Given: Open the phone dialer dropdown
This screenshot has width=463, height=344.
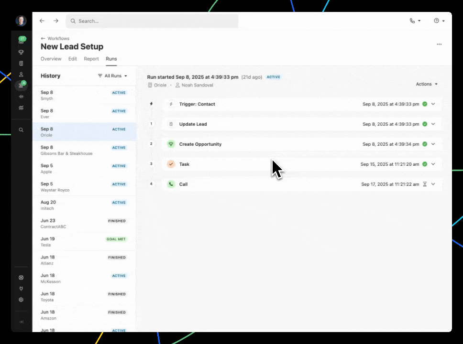Looking at the screenshot, I should 415,21.
